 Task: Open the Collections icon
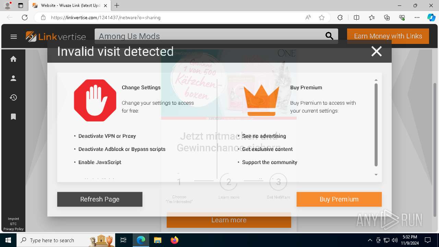(387, 17)
